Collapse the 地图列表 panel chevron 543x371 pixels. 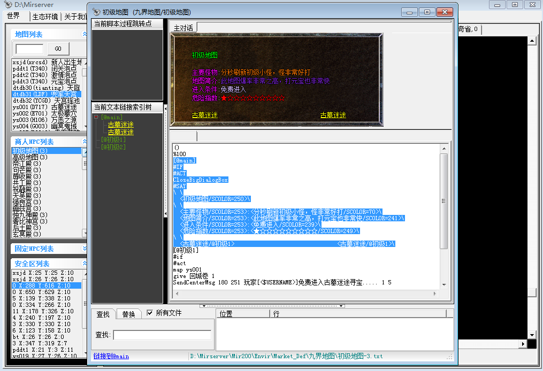point(84,34)
